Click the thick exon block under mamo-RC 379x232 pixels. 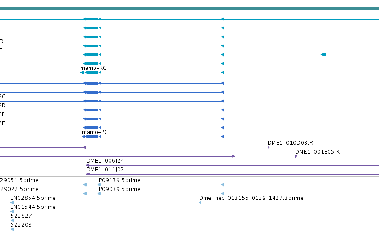click(92, 73)
